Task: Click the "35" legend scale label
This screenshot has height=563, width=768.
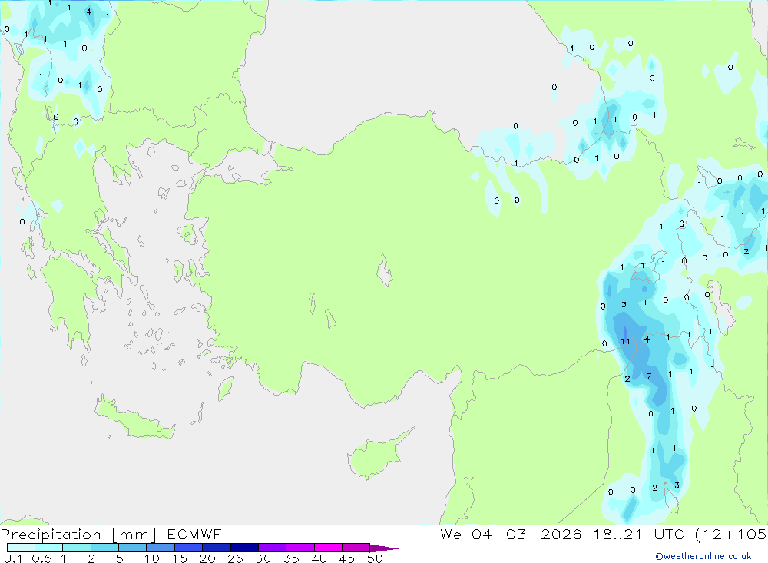Action: (x=291, y=558)
